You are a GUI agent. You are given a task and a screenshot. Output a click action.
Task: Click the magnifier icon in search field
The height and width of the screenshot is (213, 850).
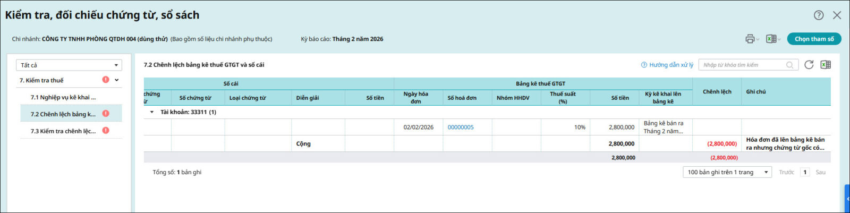(x=790, y=65)
